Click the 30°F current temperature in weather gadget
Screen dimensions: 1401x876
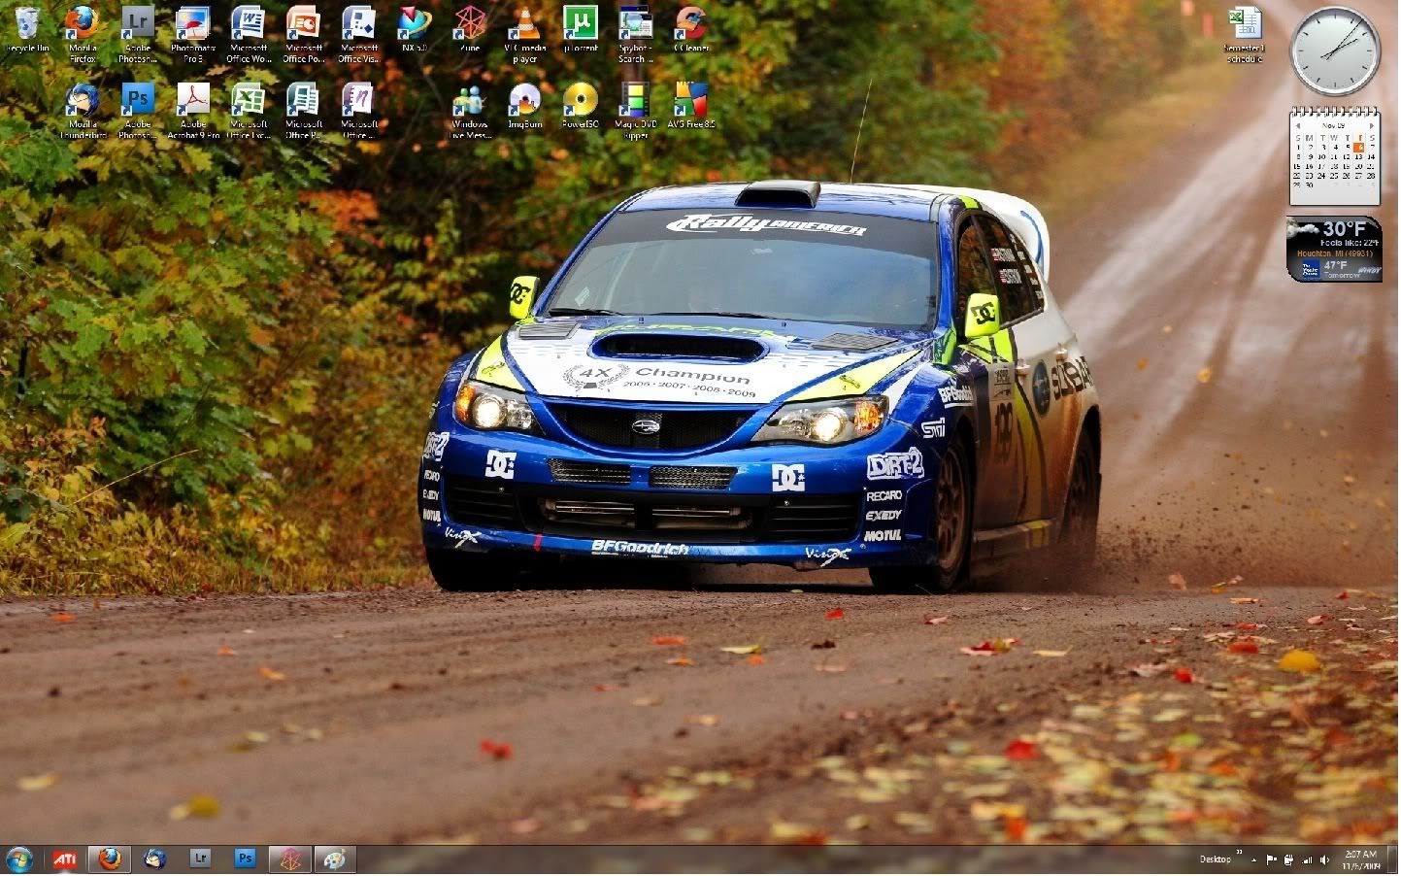pos(1345,229)
